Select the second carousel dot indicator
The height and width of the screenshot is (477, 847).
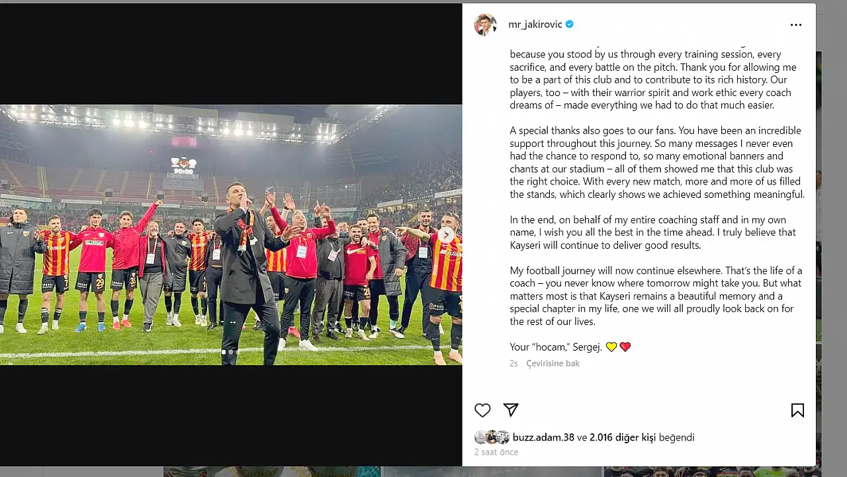coord(231,352)
